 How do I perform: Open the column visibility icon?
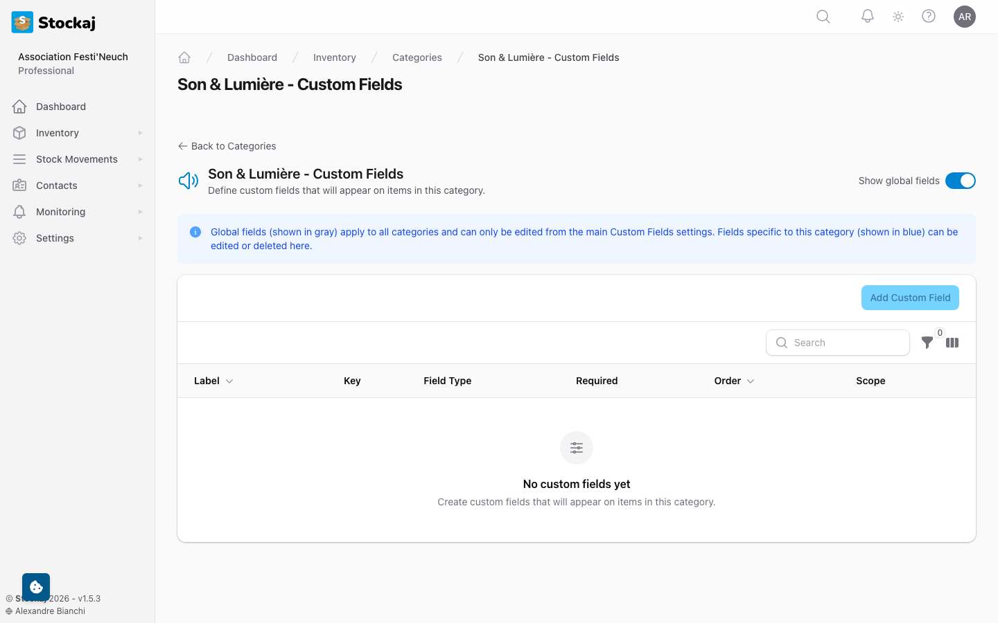coord(952,343)
